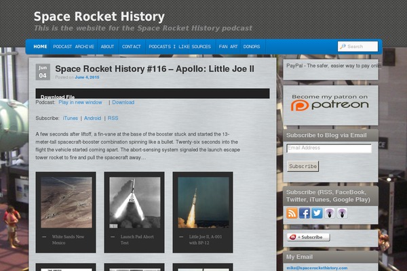Click the Patreon logo banner
The height and width of the screenshot is (271, 407).
pyautogui.click(x=330, y=103)
